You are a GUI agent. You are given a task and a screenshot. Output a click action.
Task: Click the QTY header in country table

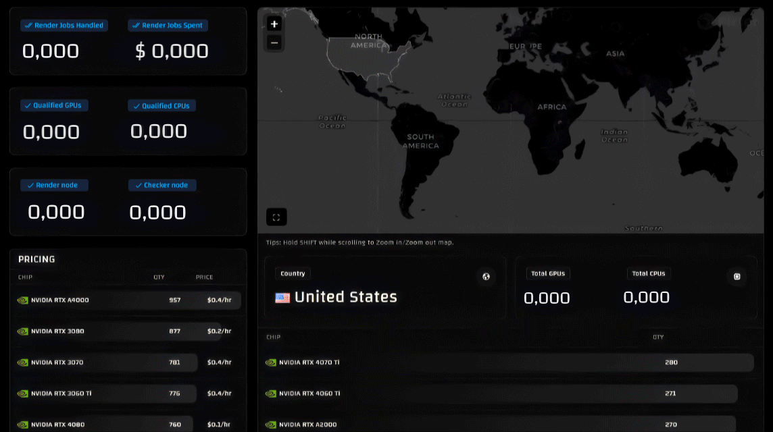658,337
